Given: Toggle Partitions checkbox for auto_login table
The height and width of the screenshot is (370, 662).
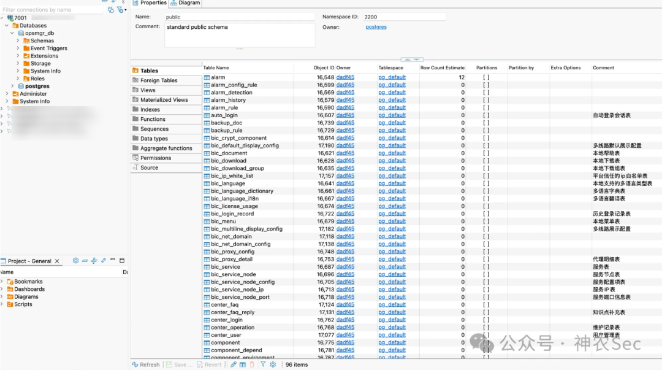Looking at the screenshot, I should [486, 115].
